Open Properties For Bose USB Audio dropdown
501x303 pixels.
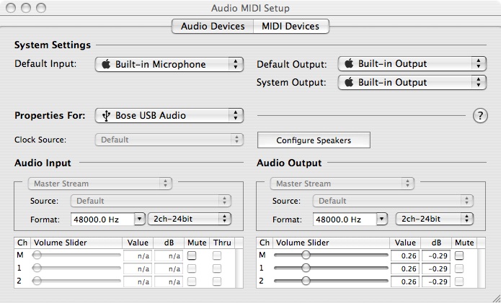(169, 115)
